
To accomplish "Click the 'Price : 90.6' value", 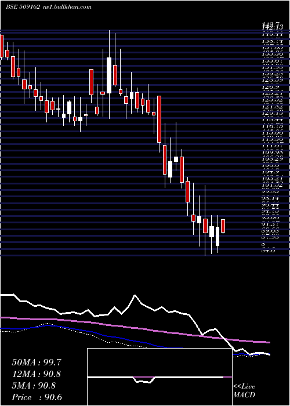I will pyautogui.click(x=37, y=397).
